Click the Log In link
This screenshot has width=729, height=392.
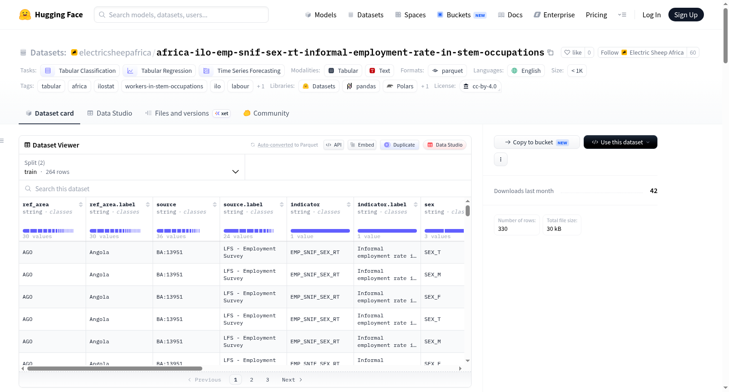click(652, 15)
